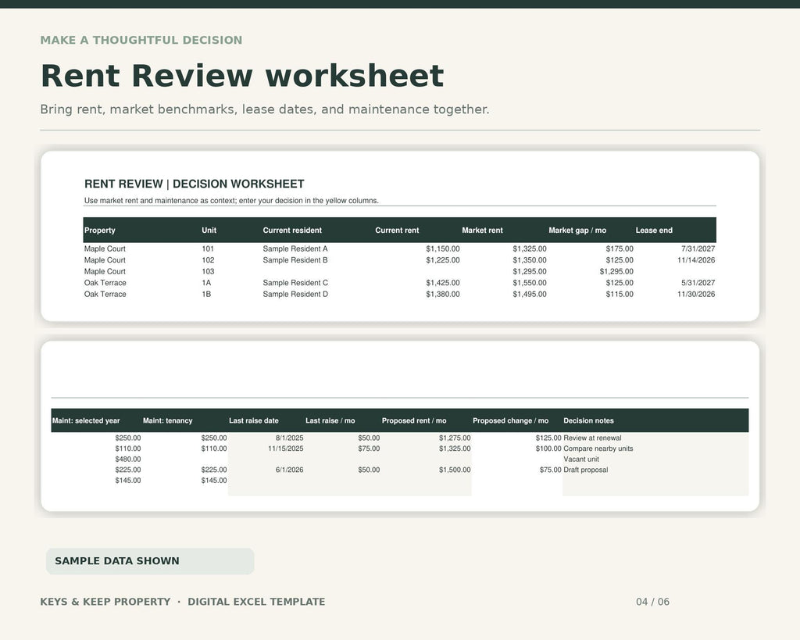Image resolution: width=800 pixels, height=640 pixels.
Task: Click the 'Market rent' column header
Action: [482, 231]
